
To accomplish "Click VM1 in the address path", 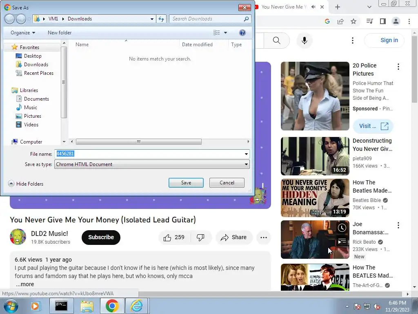I will [53, 19].
